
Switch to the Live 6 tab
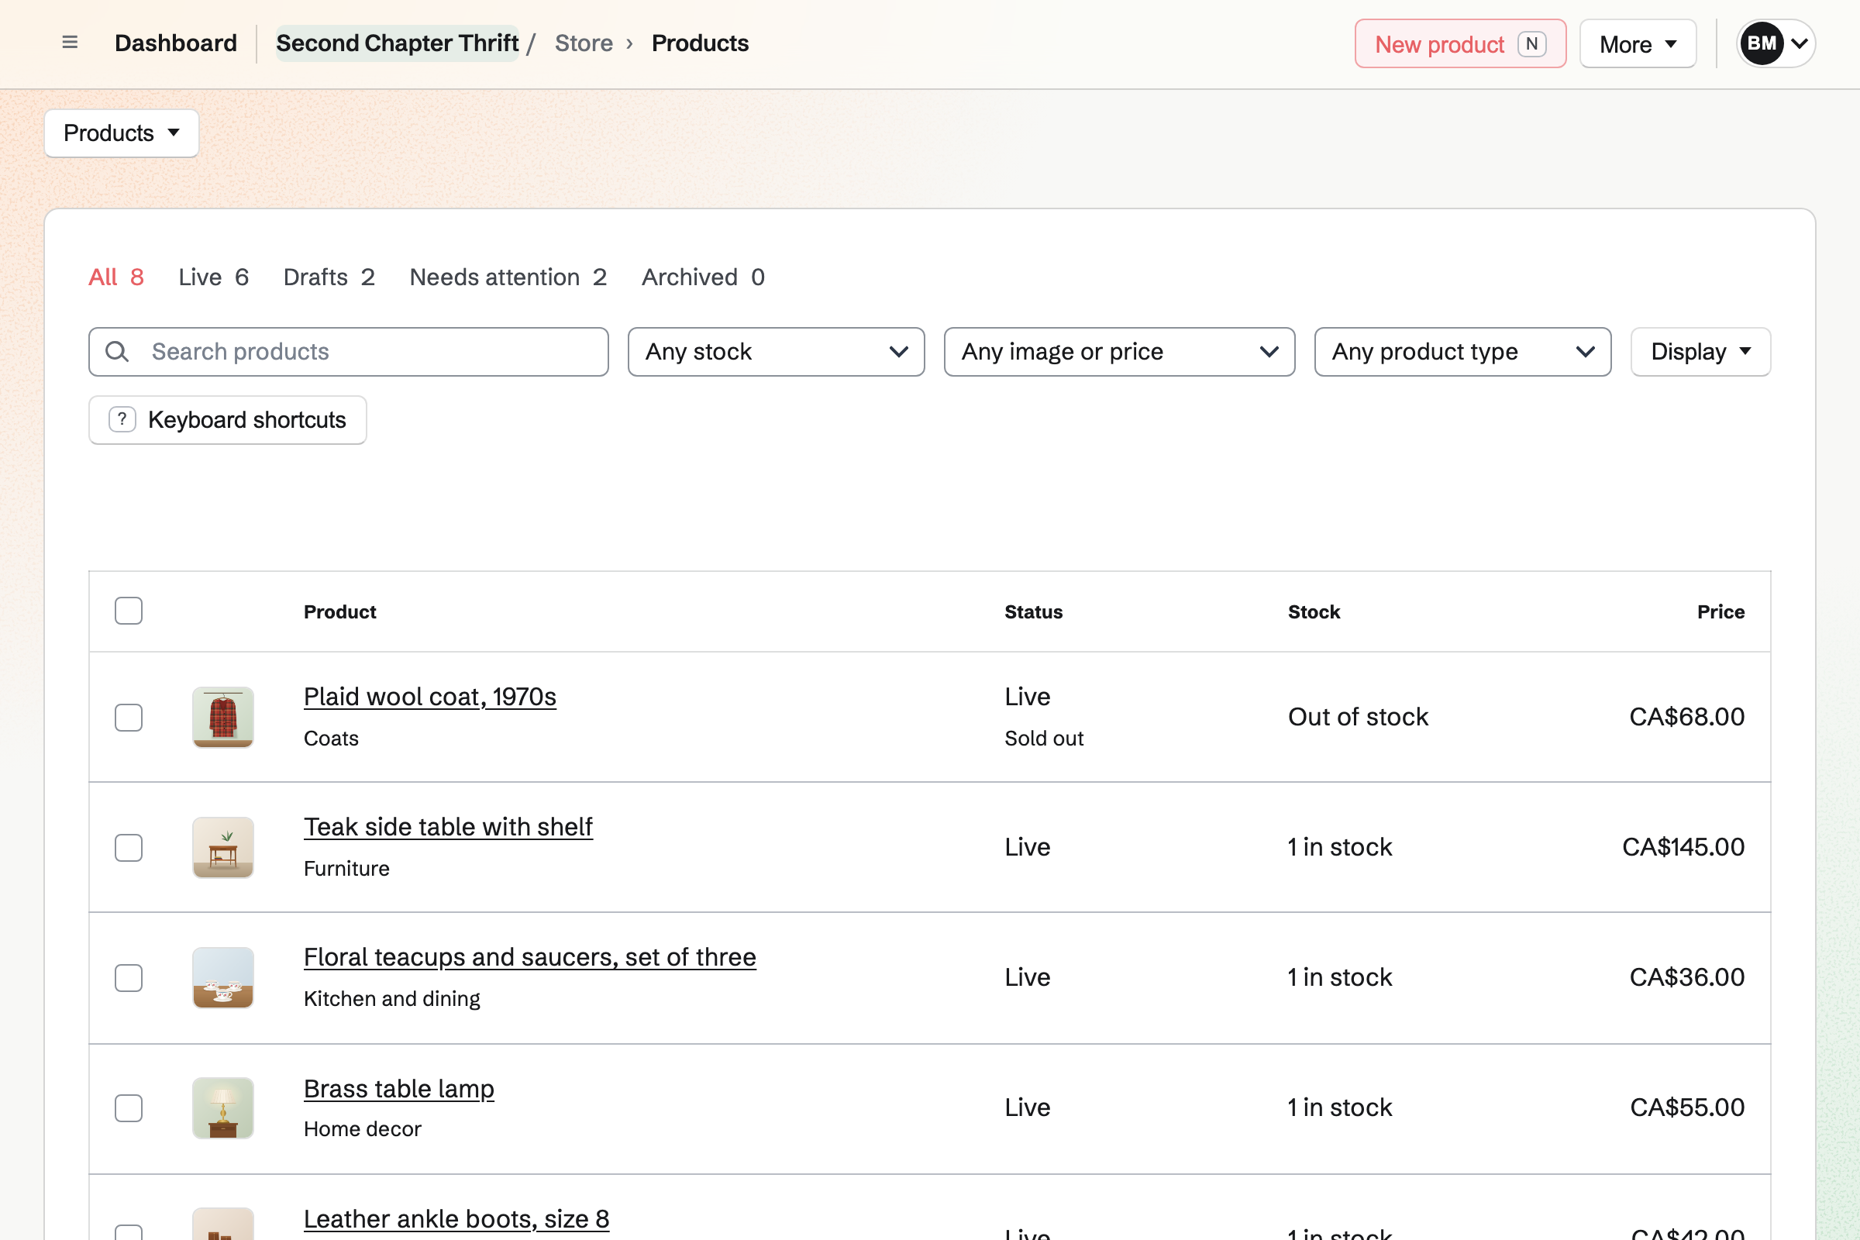tap(214, 277)
